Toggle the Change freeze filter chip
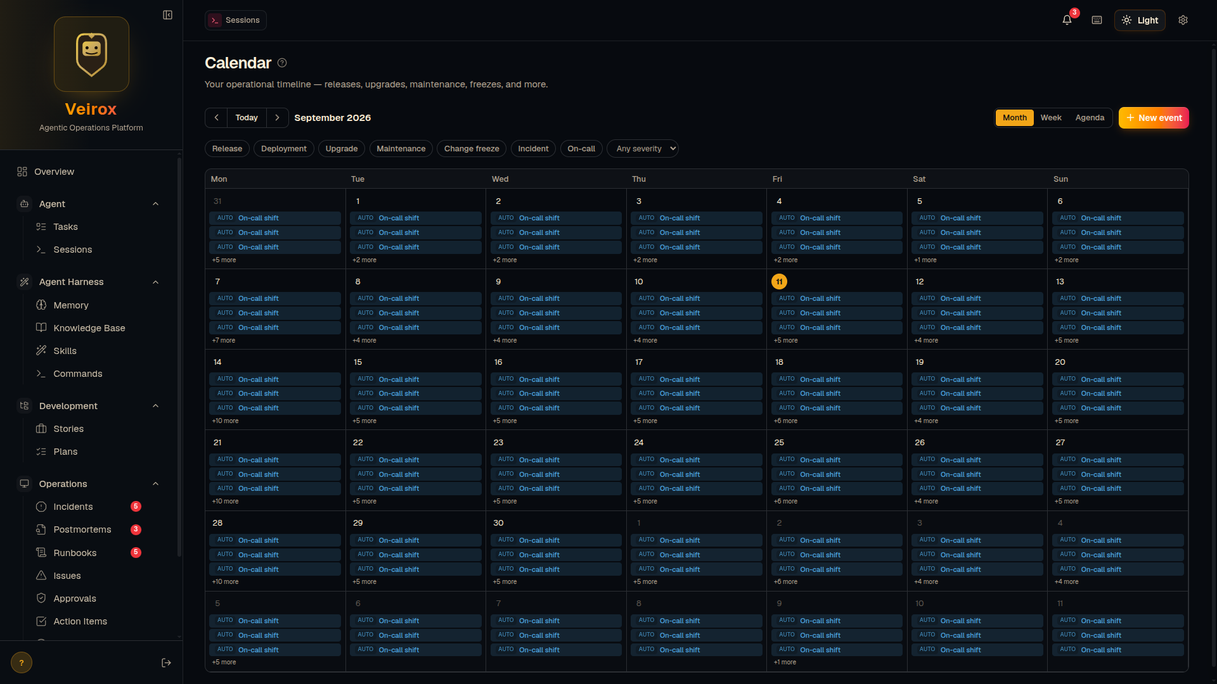Image resolution: width=1217 pixels, height=684 pixels. click(x=472, y=149)
